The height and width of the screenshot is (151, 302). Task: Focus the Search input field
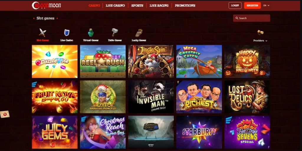coord(252,18)
